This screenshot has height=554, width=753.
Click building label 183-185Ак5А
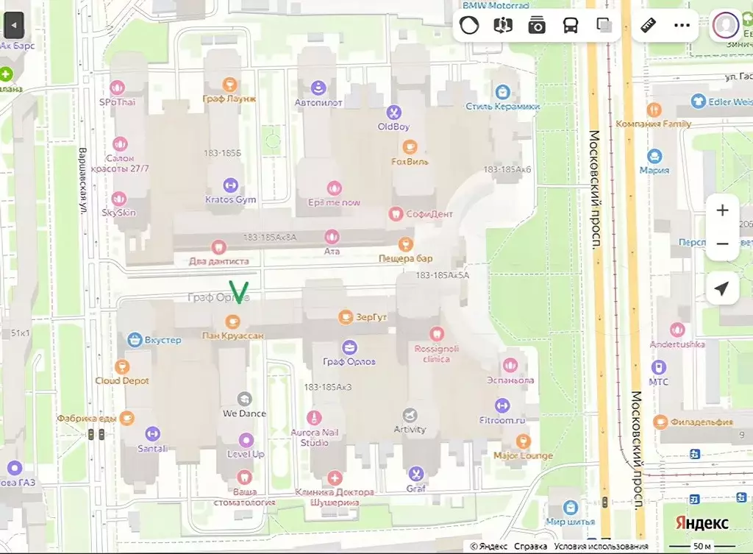coord(442,275)
